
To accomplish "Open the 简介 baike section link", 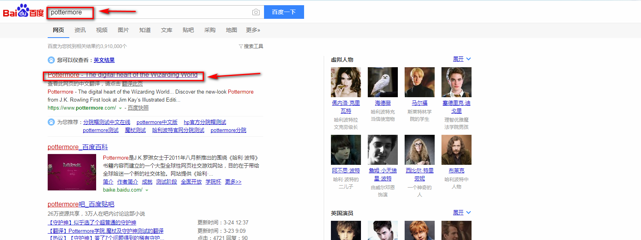I will pos(108,182).
